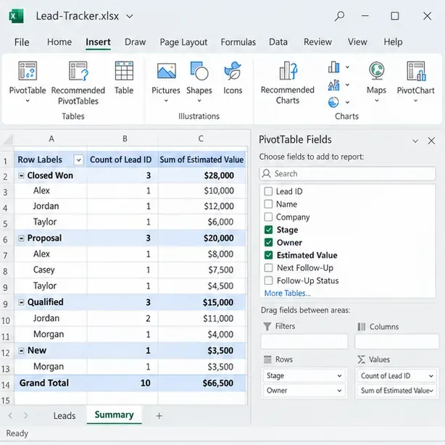The width and height of the screenshot is (445, 445).
Task: Select the Closed Won $28,000 cell
Action: pyautogui.click(x=201, y=175)
